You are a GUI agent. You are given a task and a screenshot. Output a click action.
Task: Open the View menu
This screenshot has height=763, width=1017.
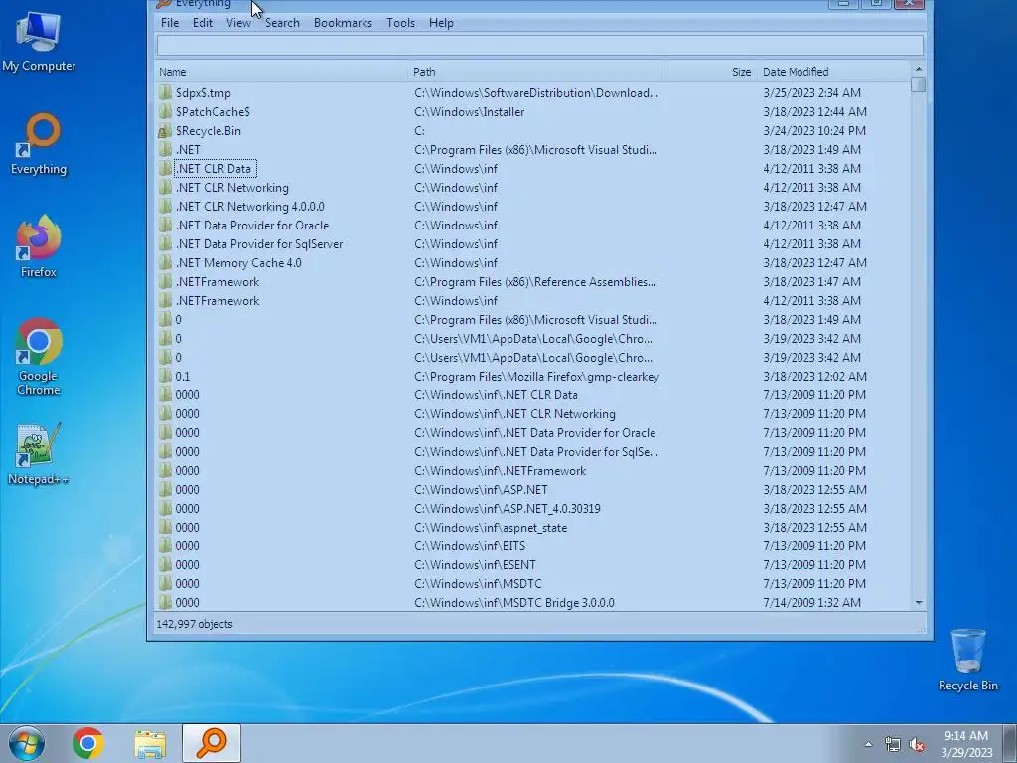(x=238, y=23)
